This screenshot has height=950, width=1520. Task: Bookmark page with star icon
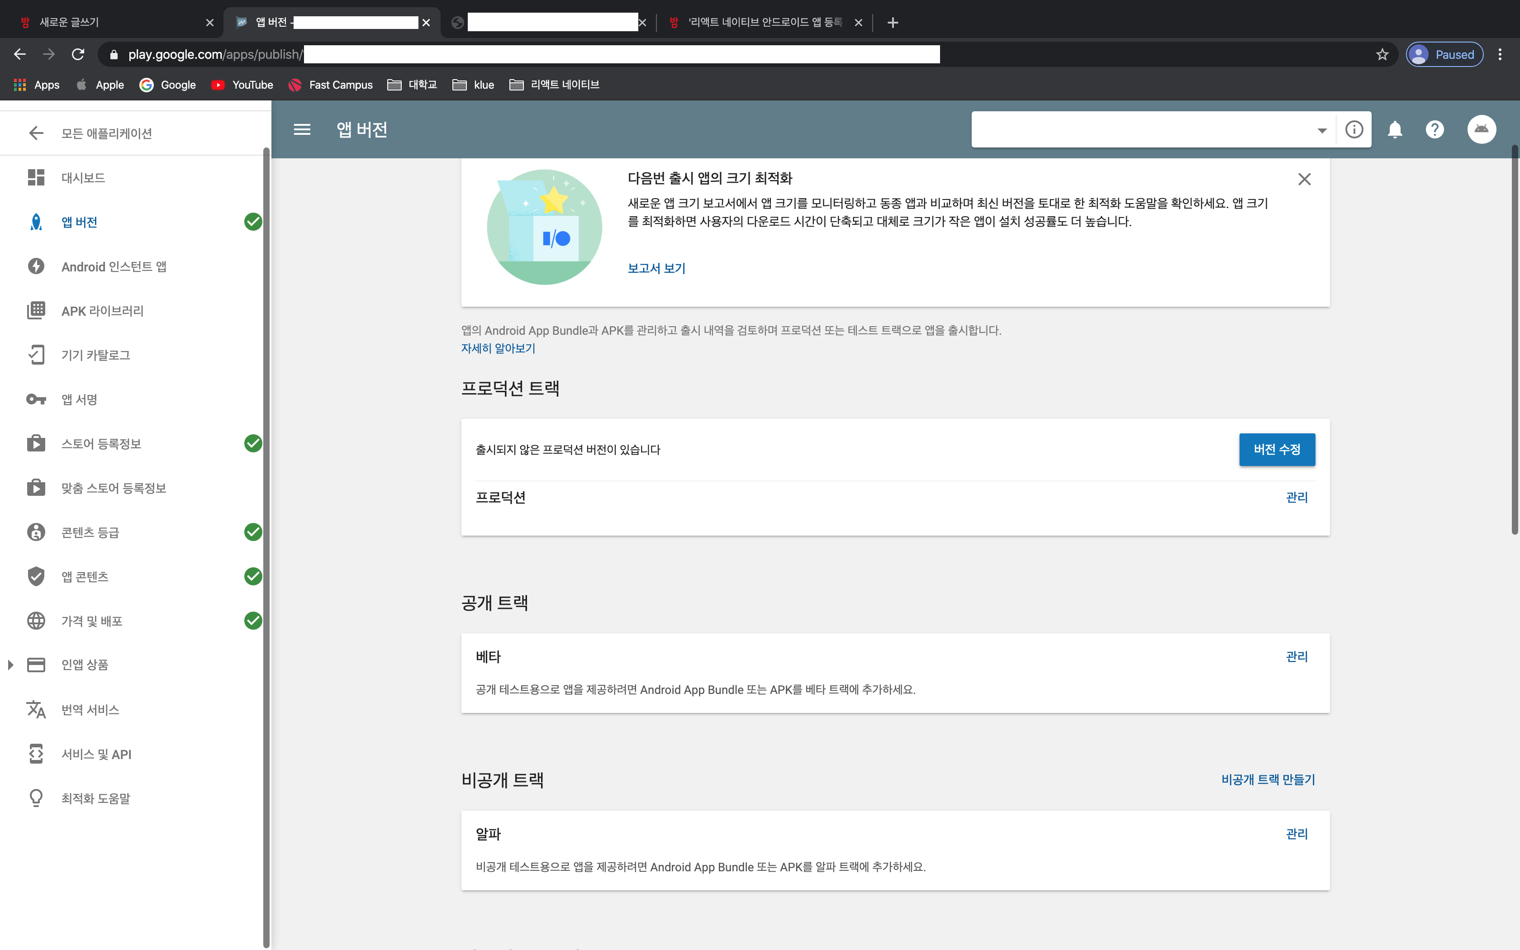click(x=1382, y=55)
